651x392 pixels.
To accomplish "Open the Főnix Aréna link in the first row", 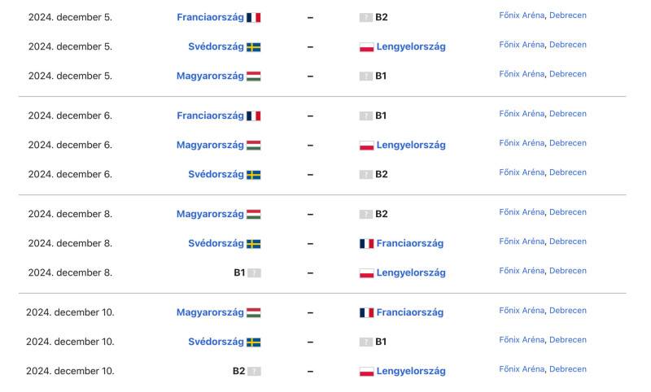I will (x=522, y=15).
